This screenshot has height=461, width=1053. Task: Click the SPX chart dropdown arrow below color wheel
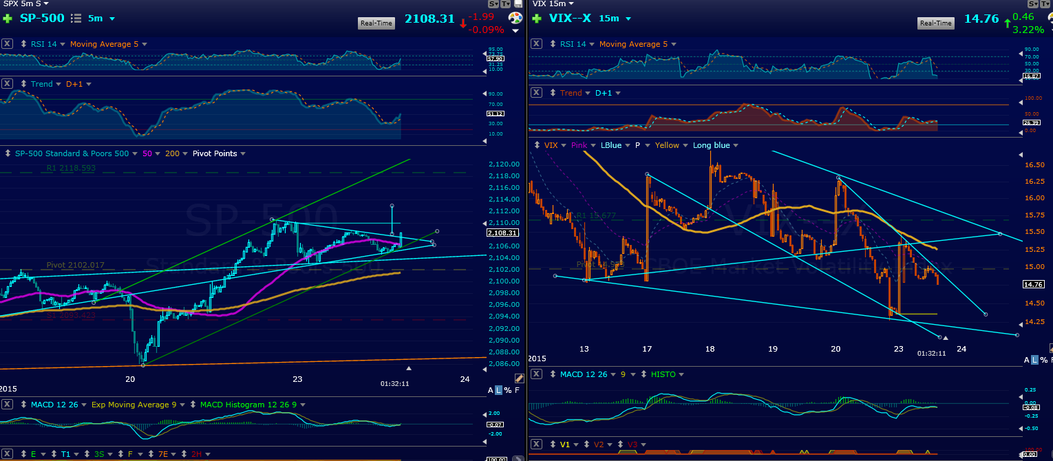pyautogui.click(x=515, y=31)
